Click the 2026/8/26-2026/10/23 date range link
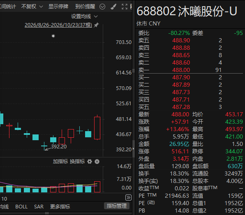The height and width of the screenshot is (215, 245). point(58,25)
